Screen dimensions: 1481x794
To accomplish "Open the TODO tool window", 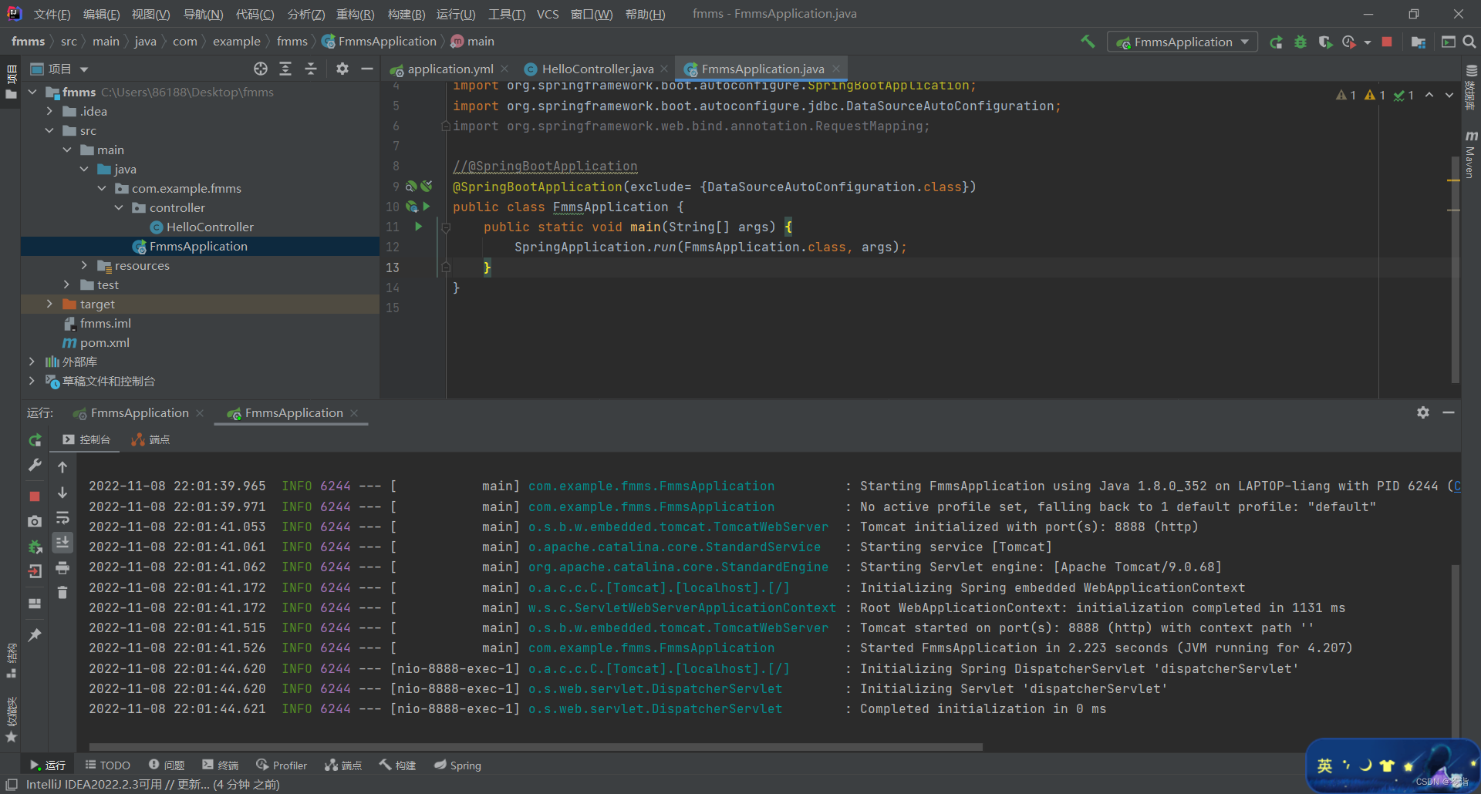I will (x=108, y=765).
